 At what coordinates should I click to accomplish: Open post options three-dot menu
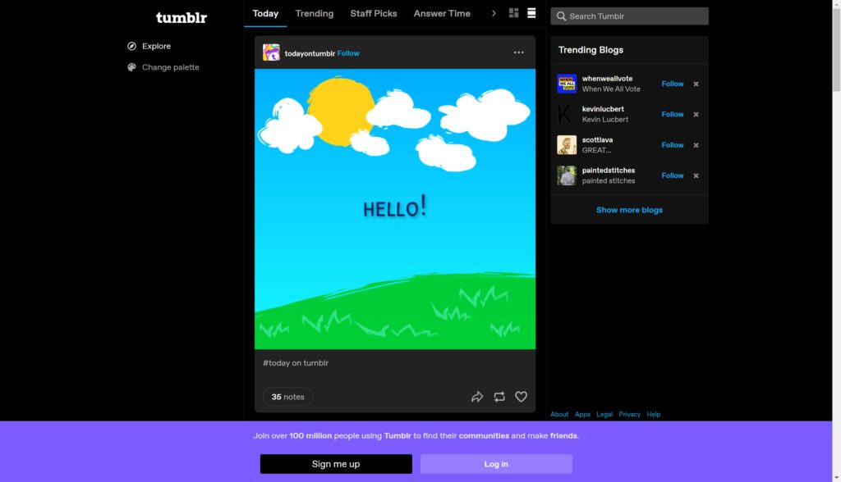click(x=518, y=52)
